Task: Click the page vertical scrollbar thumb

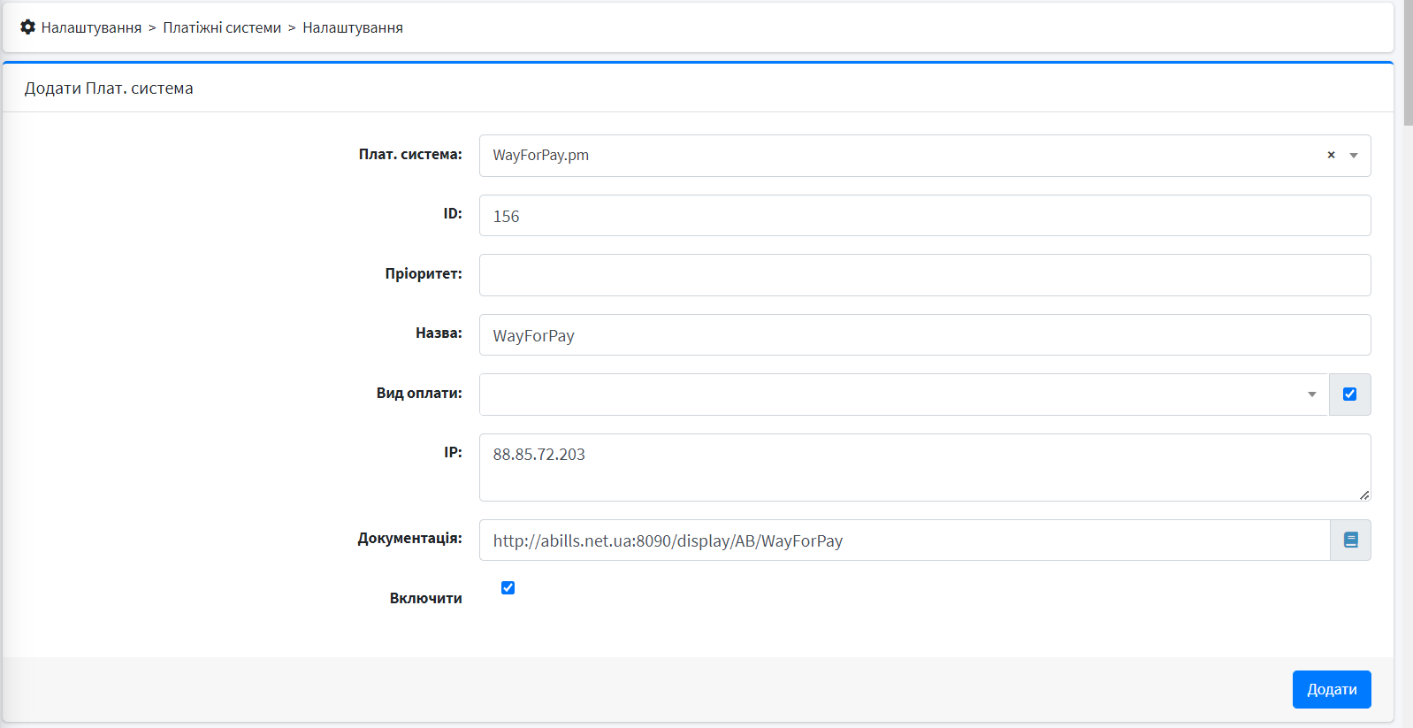Action: [x=1408, y=64]
